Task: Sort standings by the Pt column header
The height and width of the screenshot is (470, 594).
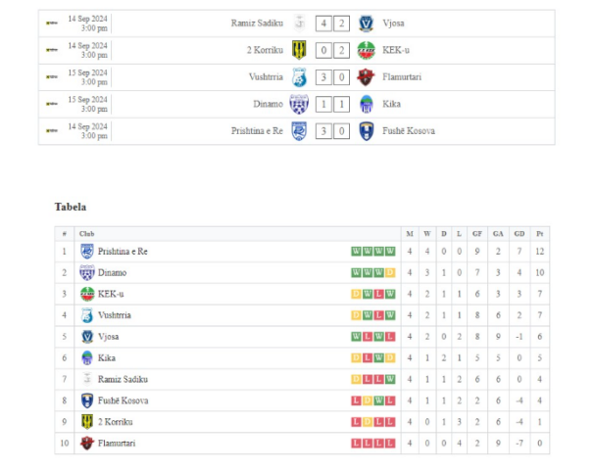Action: point(540,234)
